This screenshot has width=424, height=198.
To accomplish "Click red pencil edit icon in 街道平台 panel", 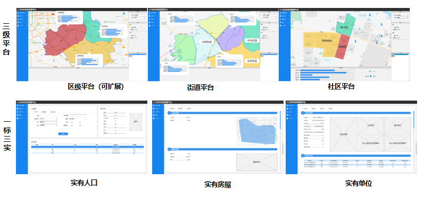I will click(x=267, y=35).
